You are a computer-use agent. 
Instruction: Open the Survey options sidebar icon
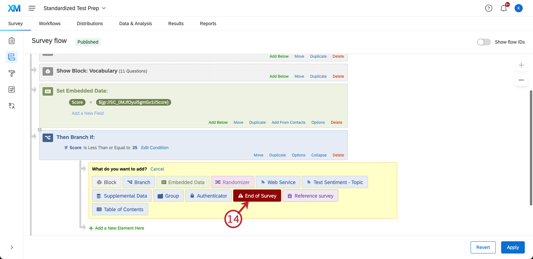pos(12,89)
